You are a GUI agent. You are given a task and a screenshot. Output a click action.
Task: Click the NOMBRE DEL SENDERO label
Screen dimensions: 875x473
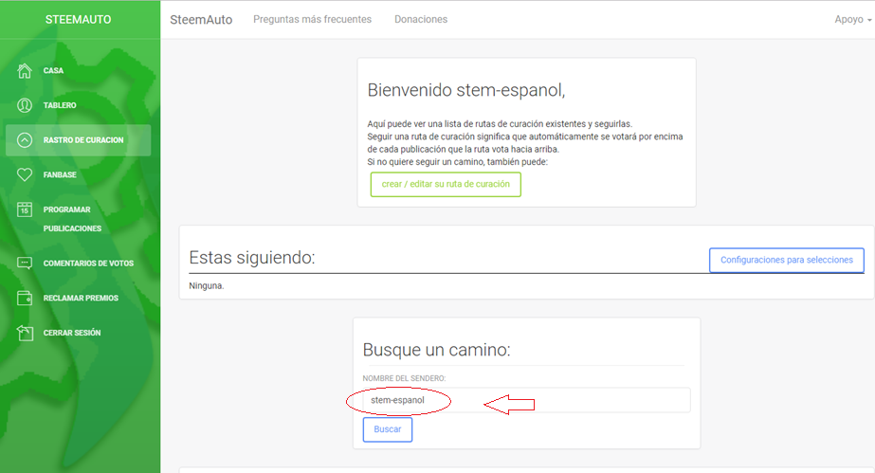(404, 378)
